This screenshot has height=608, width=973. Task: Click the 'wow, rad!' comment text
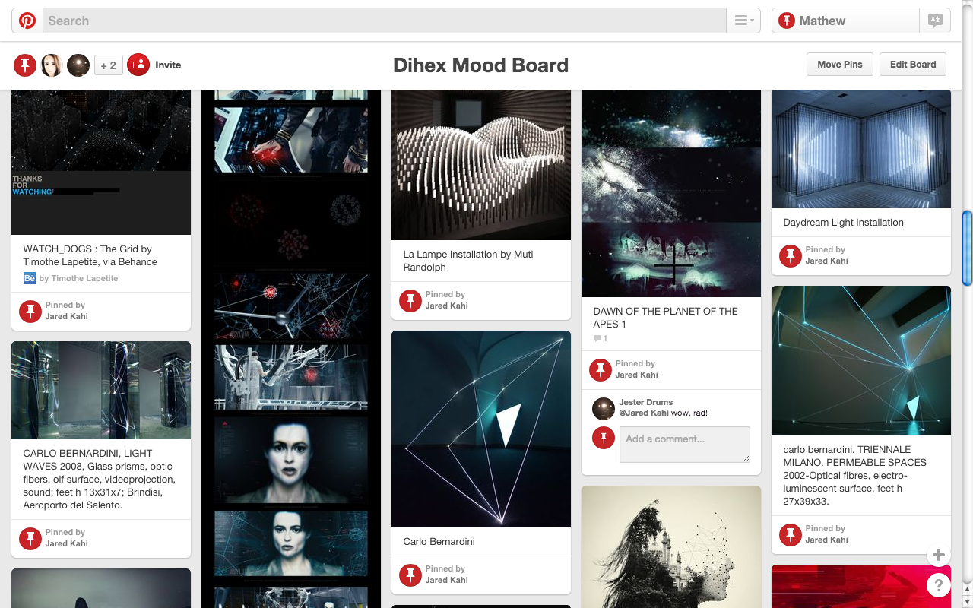pos(689,413)
